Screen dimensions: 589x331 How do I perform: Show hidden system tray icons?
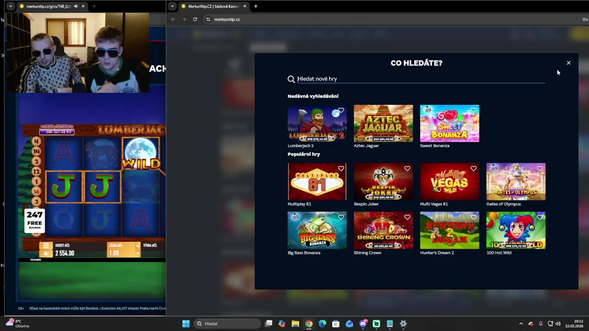(521, 324)
